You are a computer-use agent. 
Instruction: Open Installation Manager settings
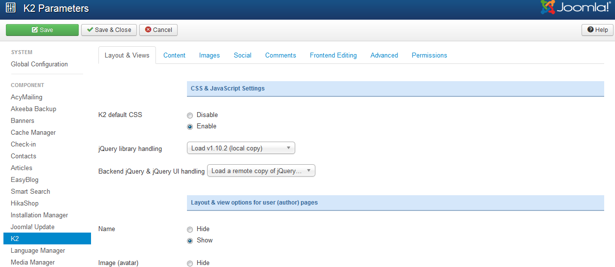click(x=39, y=215)
